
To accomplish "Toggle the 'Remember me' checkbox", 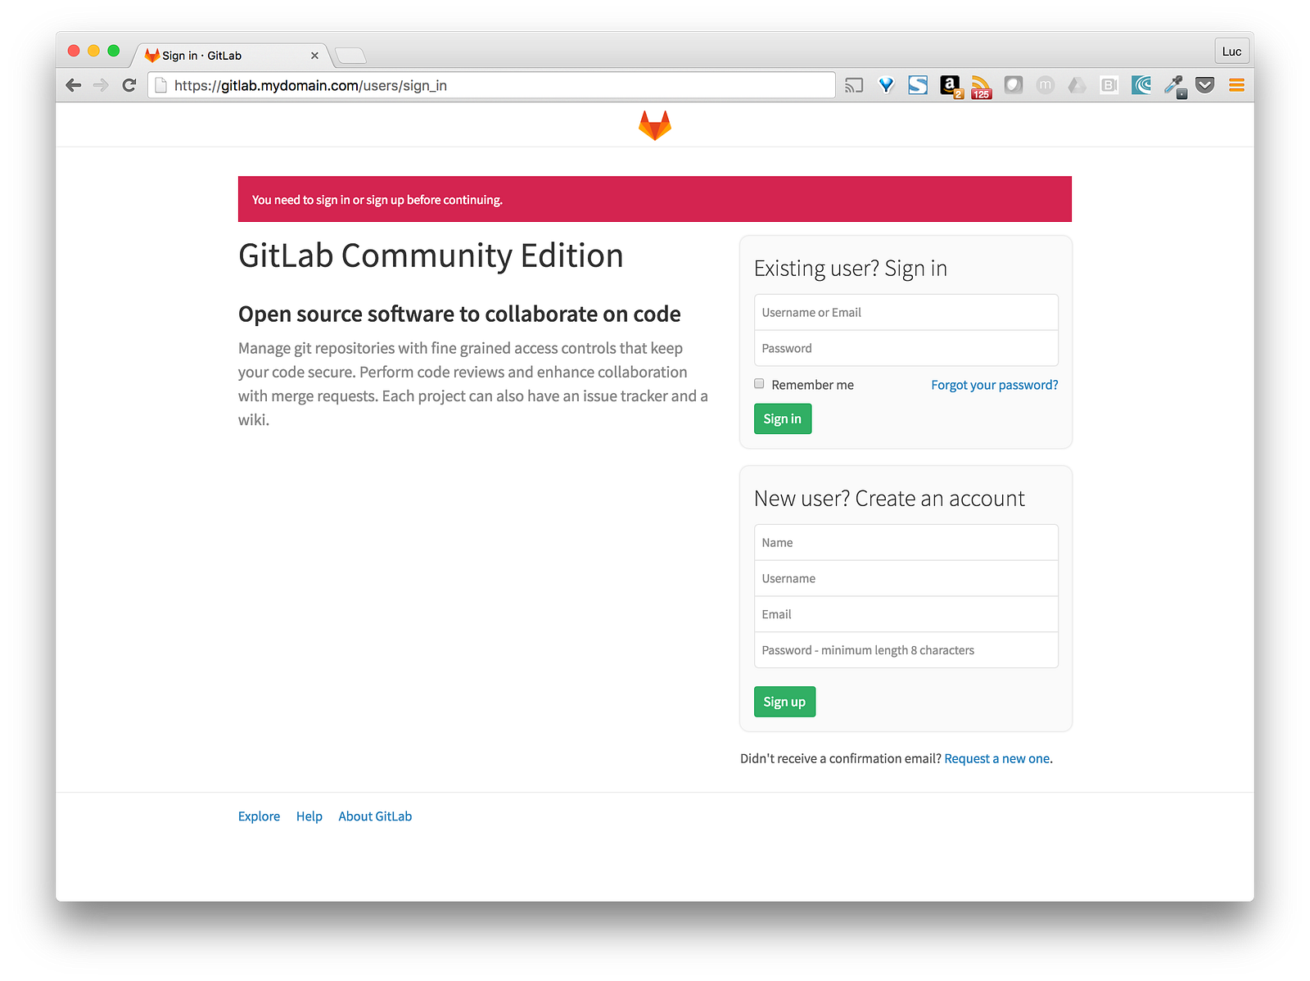I will (759, 384).
